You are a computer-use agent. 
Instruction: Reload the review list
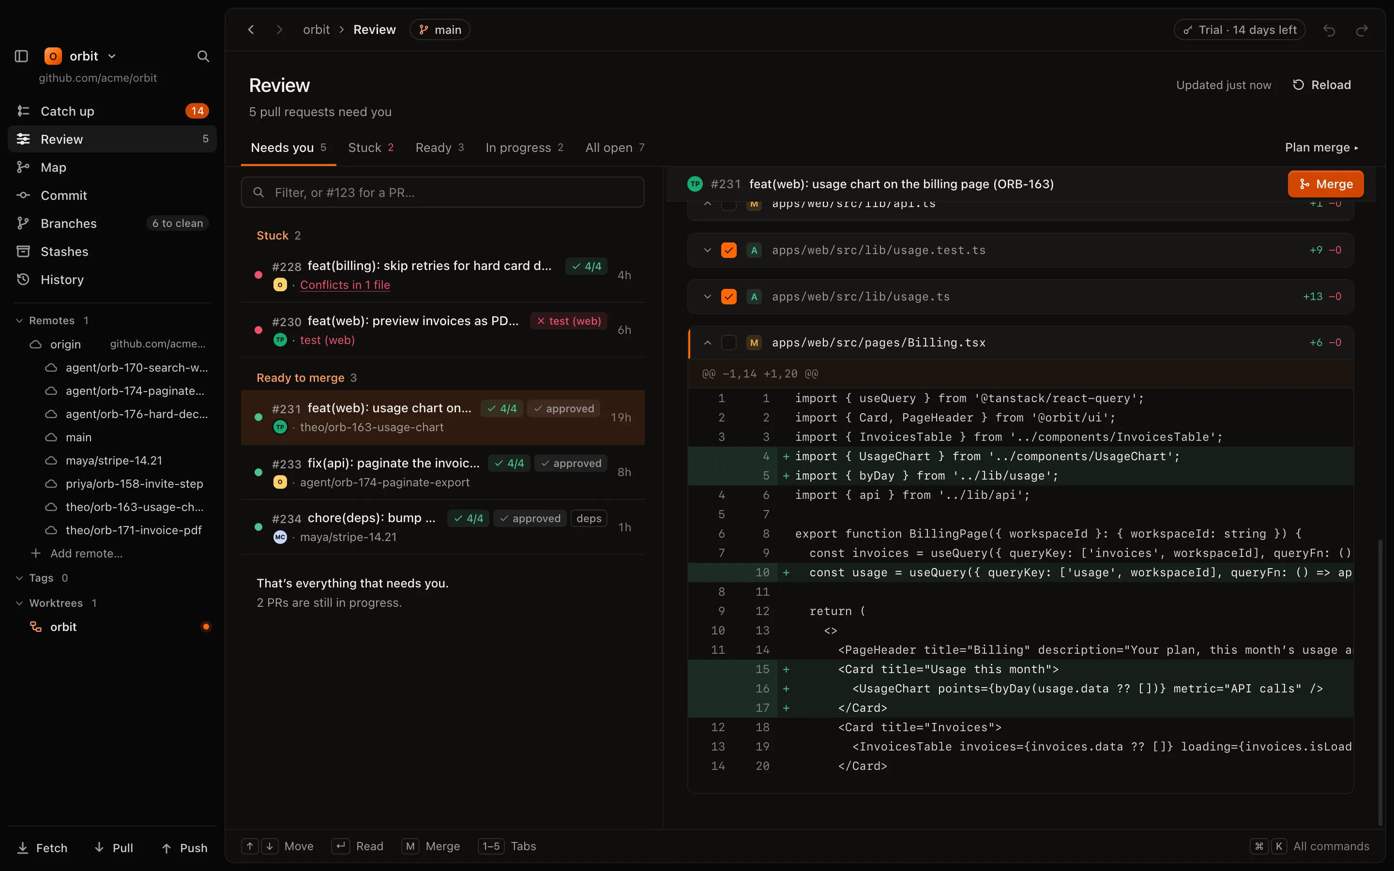[x=1321, y=85]
